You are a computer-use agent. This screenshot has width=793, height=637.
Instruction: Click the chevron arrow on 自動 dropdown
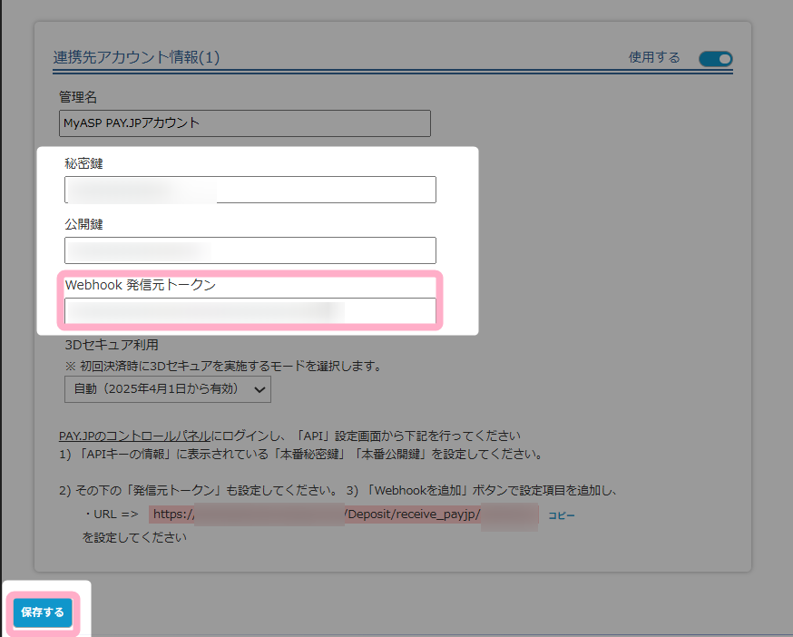coord(259,390)
